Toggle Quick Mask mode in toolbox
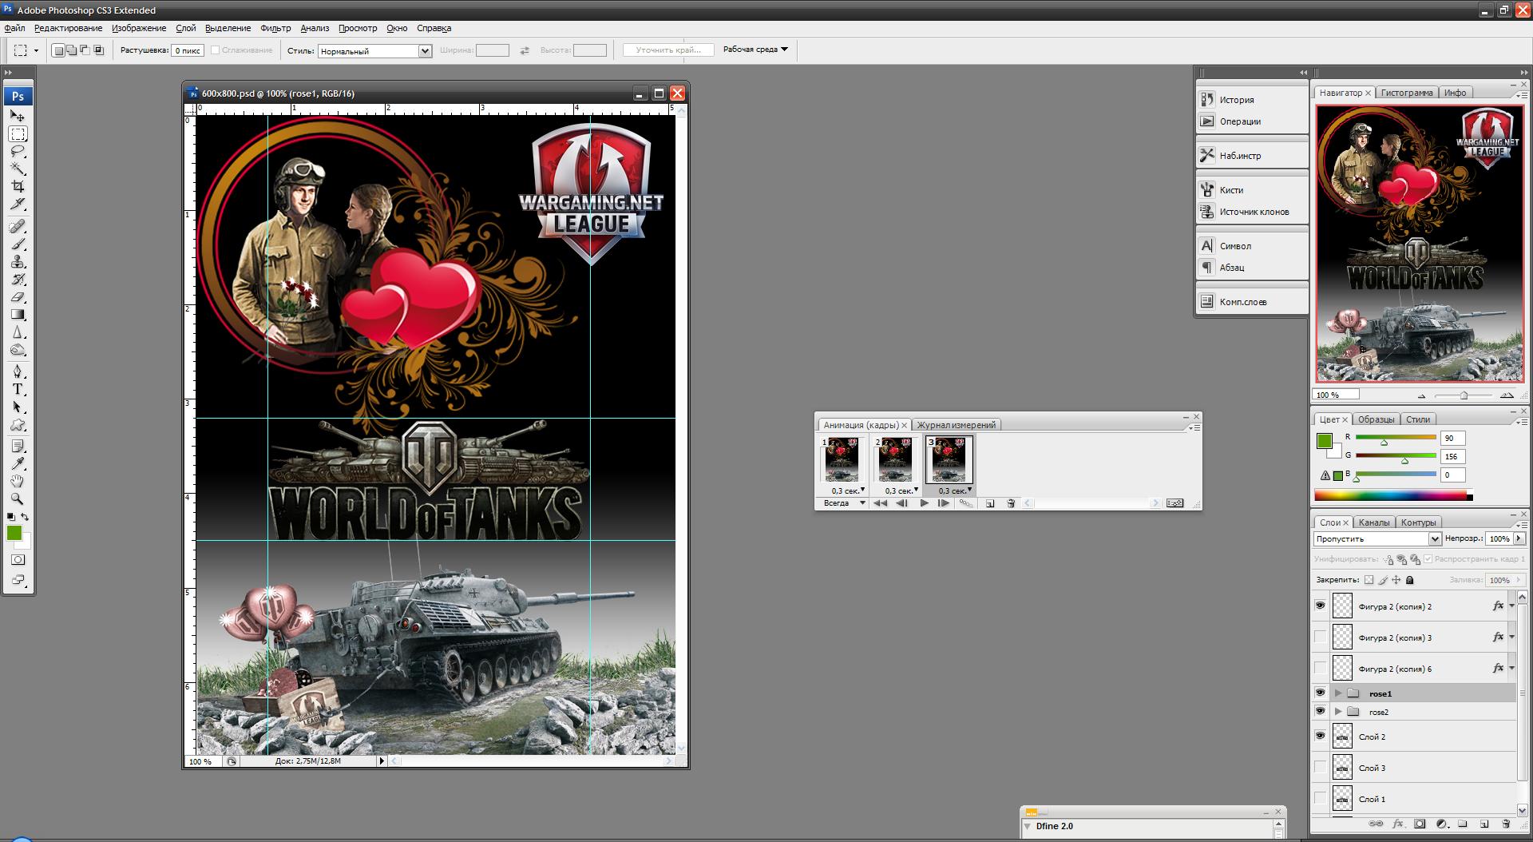1533x842 pixels. pos(18,560)
